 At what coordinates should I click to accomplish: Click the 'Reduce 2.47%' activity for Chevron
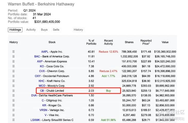click(x=108, y=71)
